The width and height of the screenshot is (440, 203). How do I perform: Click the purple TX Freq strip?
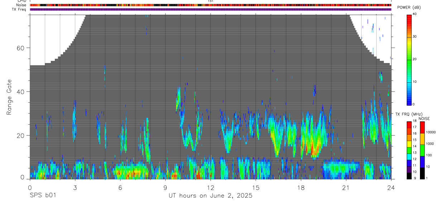click(x=210, y=9)
